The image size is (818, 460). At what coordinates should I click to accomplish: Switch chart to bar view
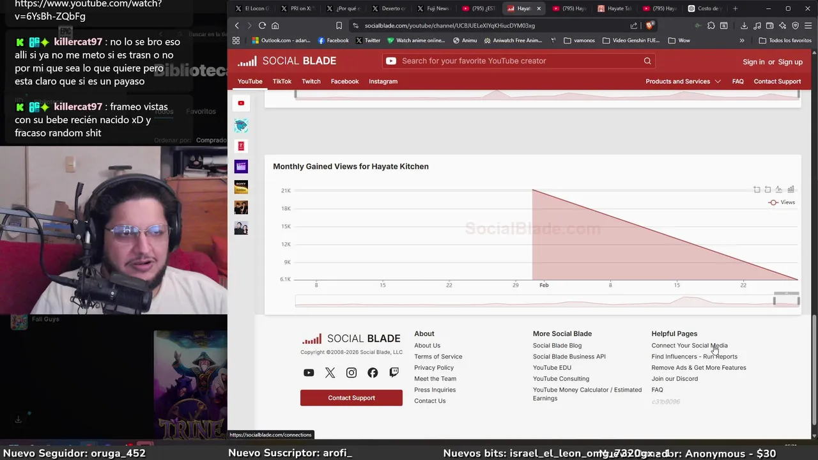(791, 189)
